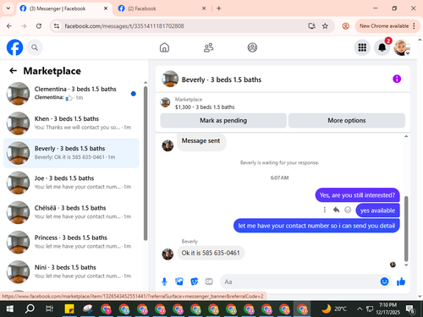
Task: Open the Facebook search magnifier
Action: (x=35, y=47)
